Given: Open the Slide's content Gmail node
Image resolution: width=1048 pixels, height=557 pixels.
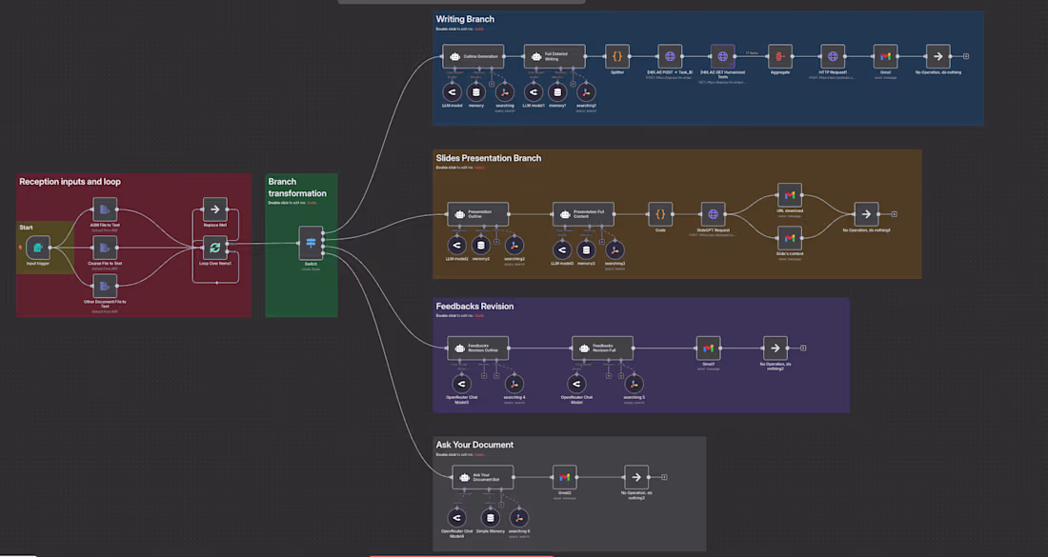Looking at the screenshot, I should click(790, 238).
